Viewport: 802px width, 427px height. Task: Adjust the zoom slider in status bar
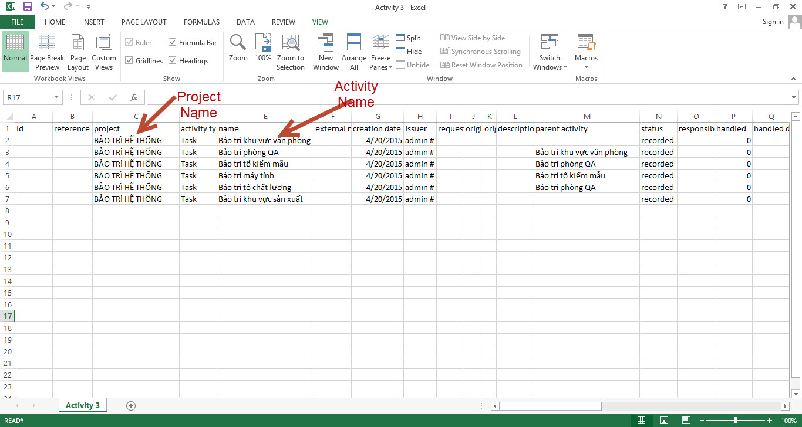click(x=736, y=421)
